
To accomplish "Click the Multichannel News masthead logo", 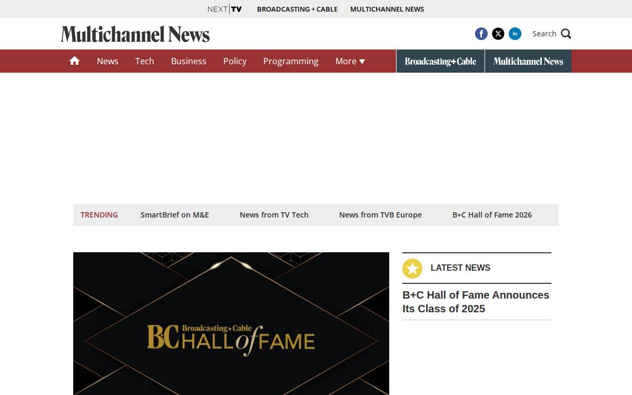I will pos(135,34).
